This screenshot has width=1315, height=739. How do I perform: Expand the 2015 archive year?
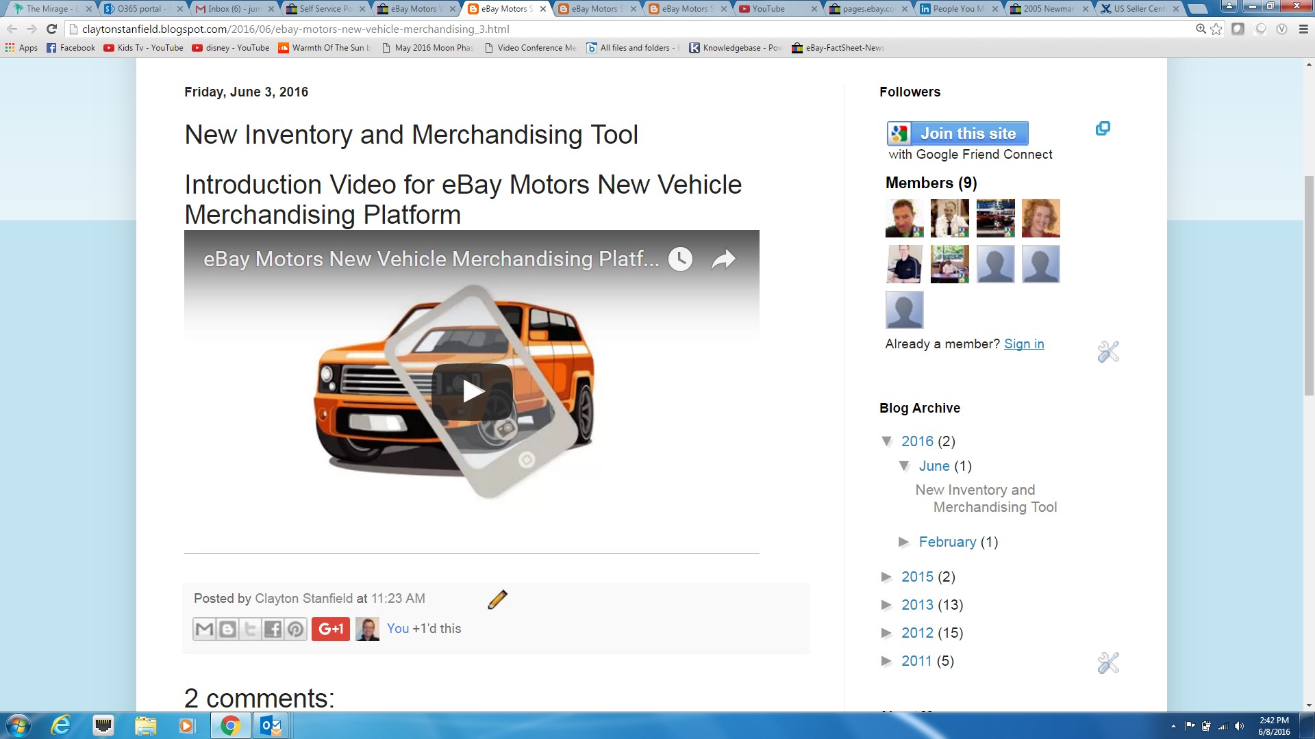[x=887, y=577]
